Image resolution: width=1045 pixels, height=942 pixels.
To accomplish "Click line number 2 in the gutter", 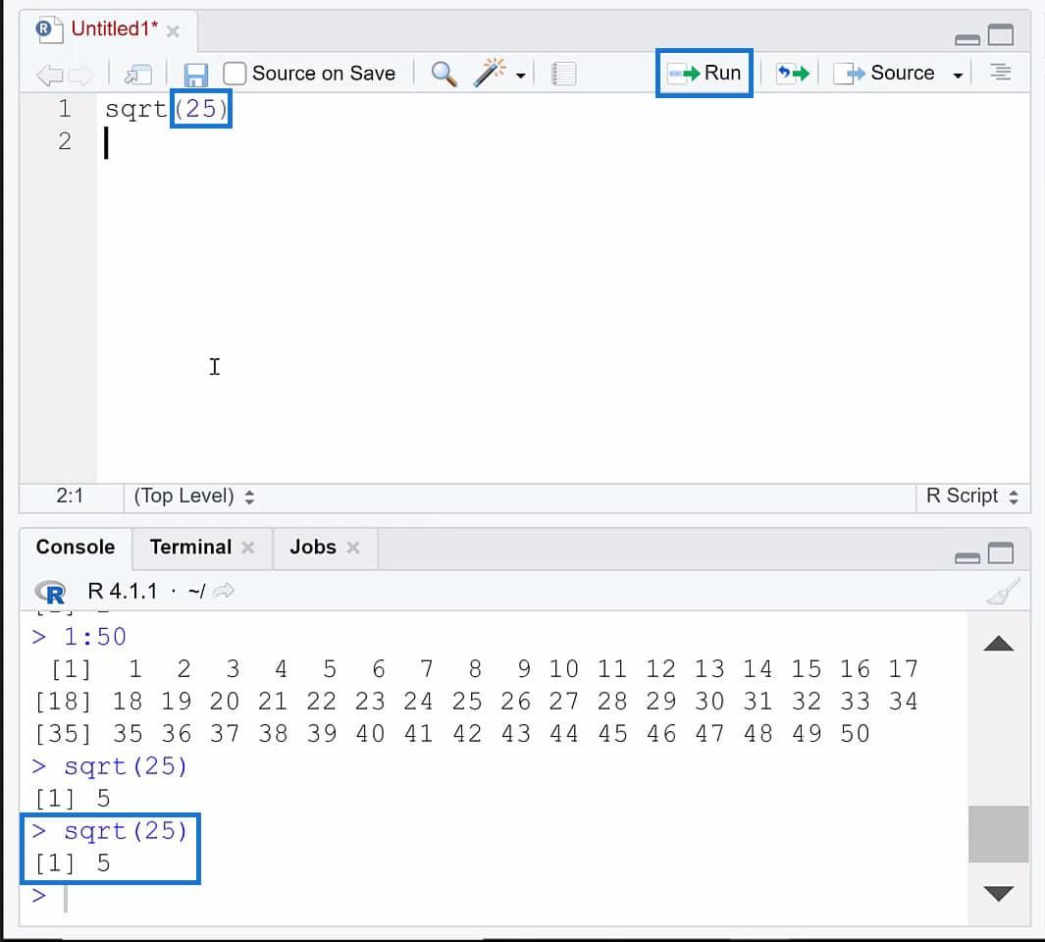I will pos(64,141).
